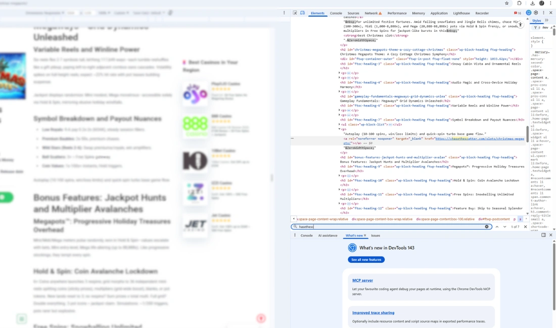Collapse the expanded paragraph node
Screen dimensions: 556x328
339,128
